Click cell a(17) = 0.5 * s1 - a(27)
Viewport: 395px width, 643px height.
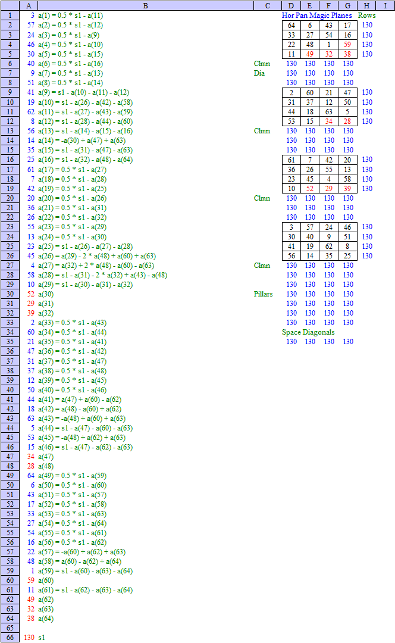tap(72, 169)
